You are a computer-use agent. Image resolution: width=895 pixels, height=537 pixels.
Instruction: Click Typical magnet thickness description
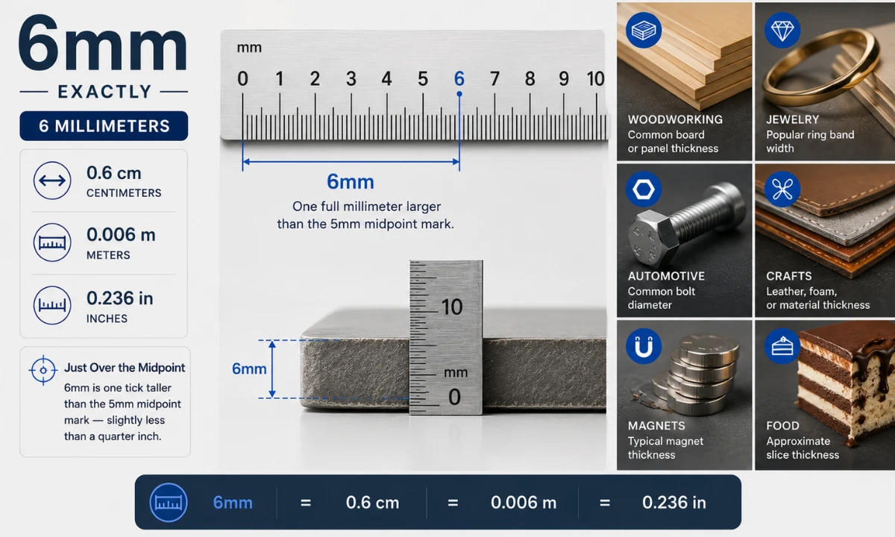666,448
